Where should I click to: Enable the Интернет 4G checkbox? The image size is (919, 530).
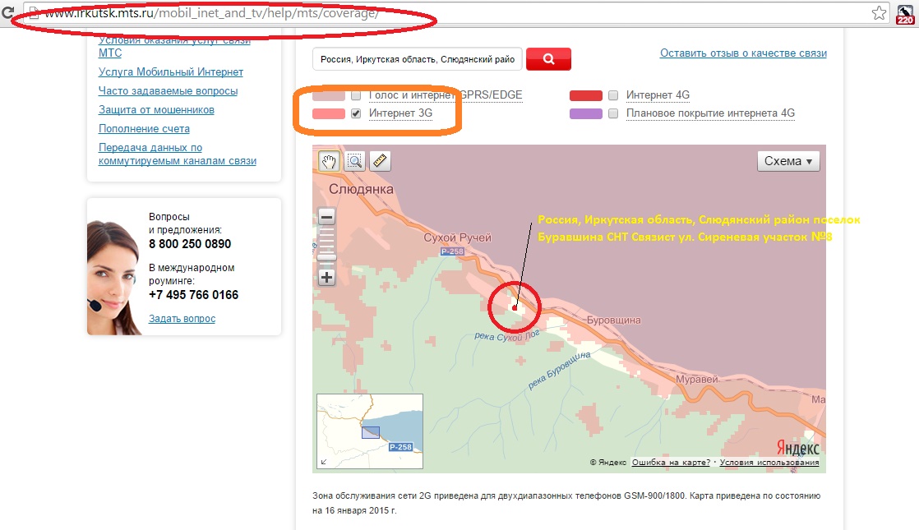pos(613,95)
